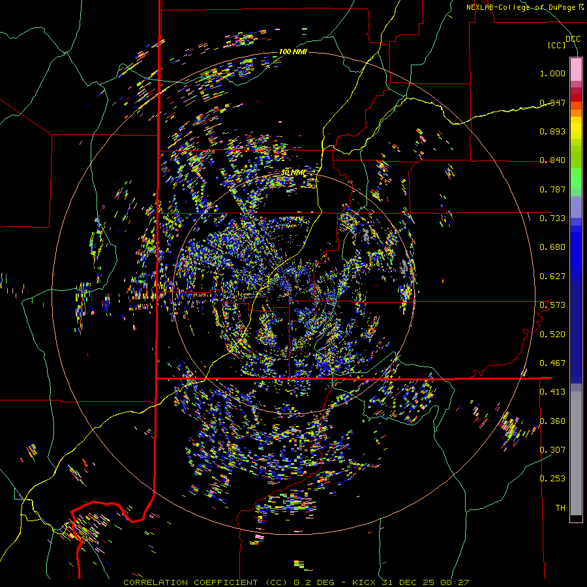Click the 0.467 scale value

[x=552, y=363]
